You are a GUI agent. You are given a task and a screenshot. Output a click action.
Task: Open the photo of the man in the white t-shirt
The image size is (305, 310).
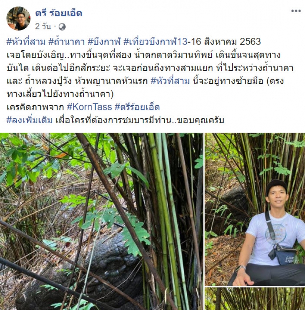coord(255,209)
